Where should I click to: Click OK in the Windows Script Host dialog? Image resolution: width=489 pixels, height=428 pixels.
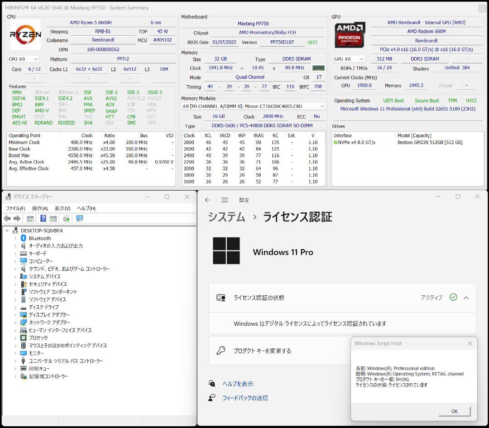pyautogui.click(x=454, y=411)
